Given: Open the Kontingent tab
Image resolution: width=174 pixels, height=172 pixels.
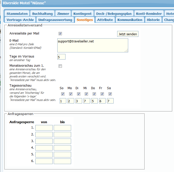Looking at the screenshot, I should coord(82,14).
